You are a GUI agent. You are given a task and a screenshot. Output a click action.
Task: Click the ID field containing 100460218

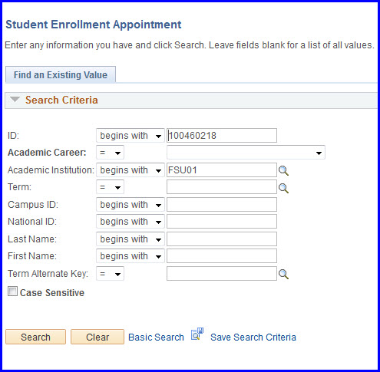pos(222,136)
